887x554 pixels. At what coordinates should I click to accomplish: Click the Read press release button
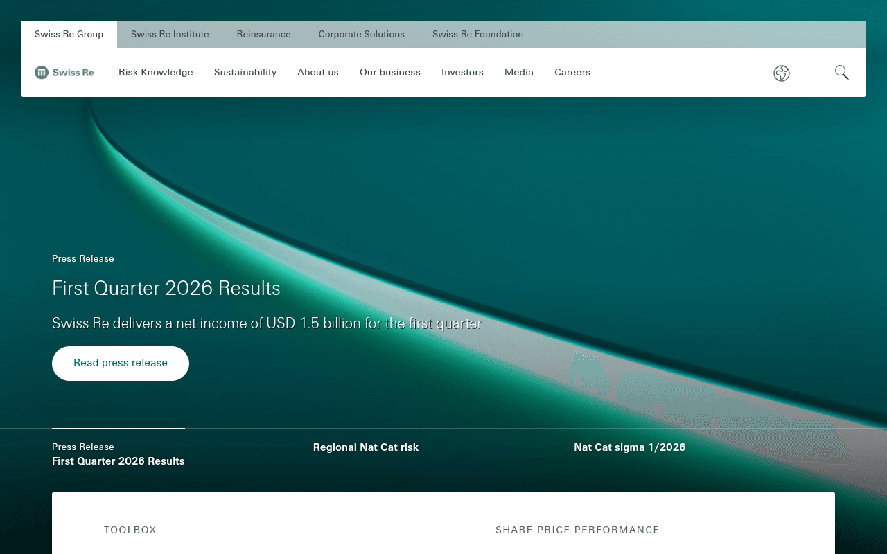(x=121, y=364)
